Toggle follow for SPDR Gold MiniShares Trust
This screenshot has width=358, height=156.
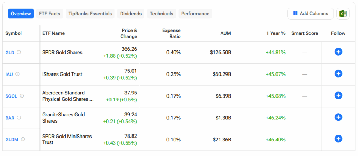(x=338, y=139)
